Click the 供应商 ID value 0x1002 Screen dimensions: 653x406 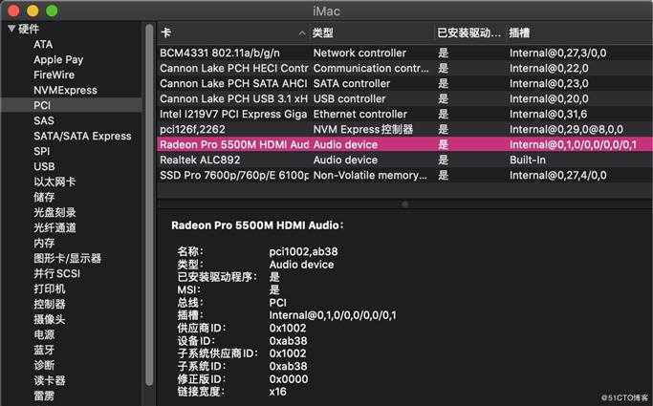tap(288, 328)
